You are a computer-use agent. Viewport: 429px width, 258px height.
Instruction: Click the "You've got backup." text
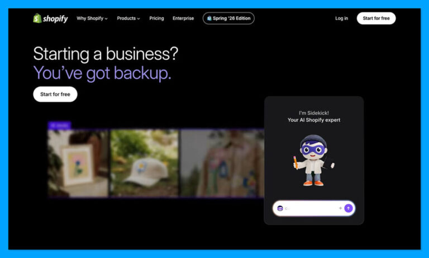(102, 73)
